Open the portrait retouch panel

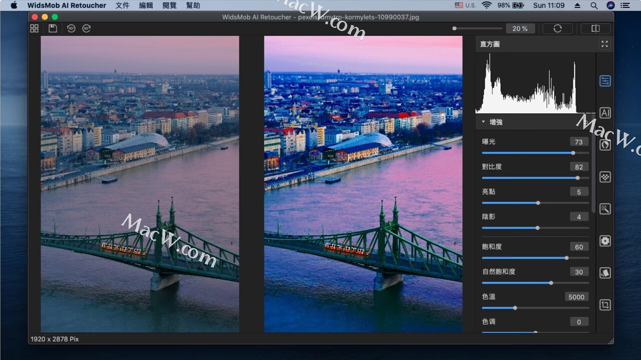[x=605, y=145]
